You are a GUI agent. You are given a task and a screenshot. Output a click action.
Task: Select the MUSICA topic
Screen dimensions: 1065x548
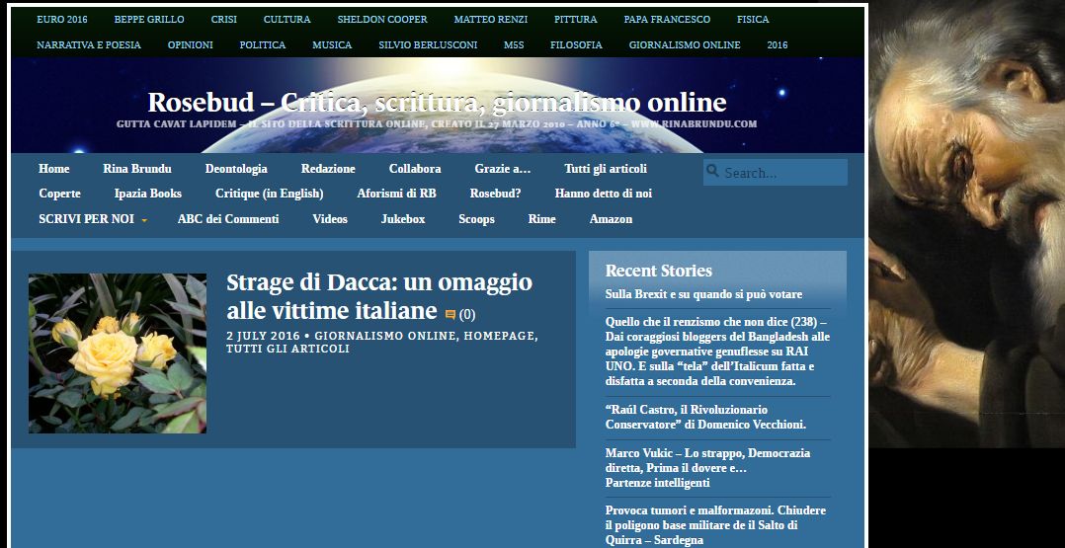click(x=332, y=44)
